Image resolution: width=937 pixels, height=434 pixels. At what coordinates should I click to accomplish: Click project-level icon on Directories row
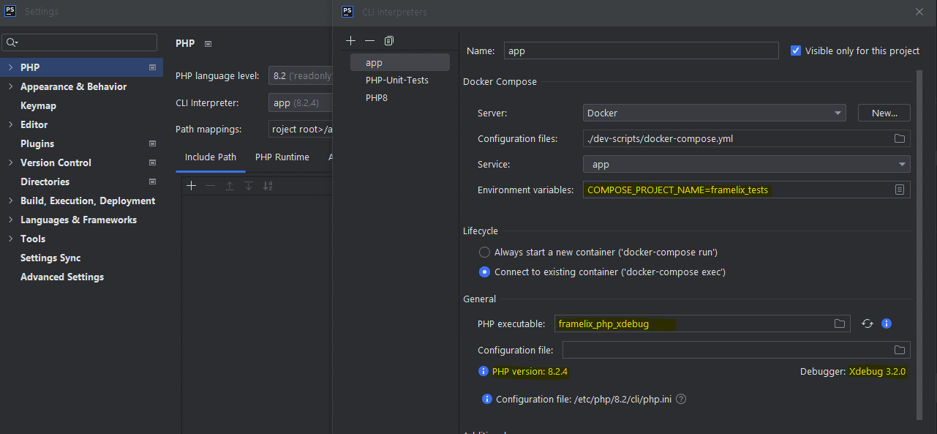(152, 182)
